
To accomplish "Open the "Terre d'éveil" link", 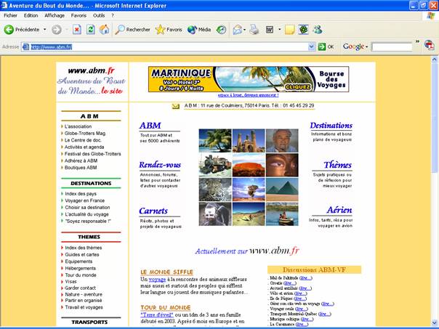I will click(x=156, y=314).
